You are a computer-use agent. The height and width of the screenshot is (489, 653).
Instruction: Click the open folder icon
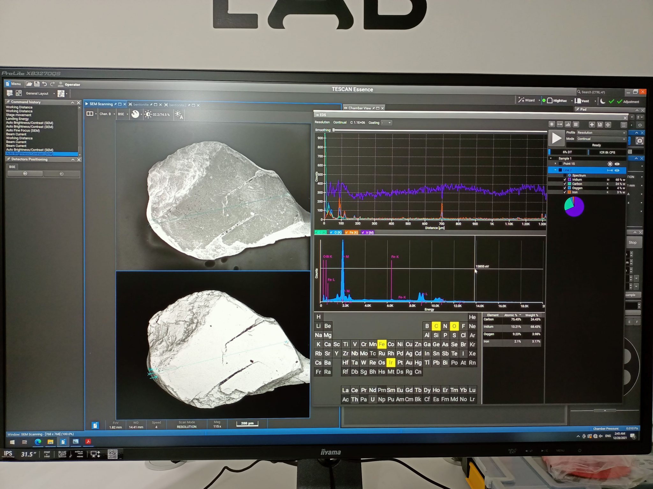coord(29,84)
